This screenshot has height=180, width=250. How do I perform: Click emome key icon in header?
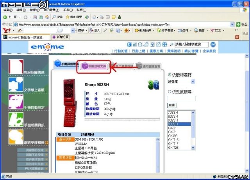(146, 44)
